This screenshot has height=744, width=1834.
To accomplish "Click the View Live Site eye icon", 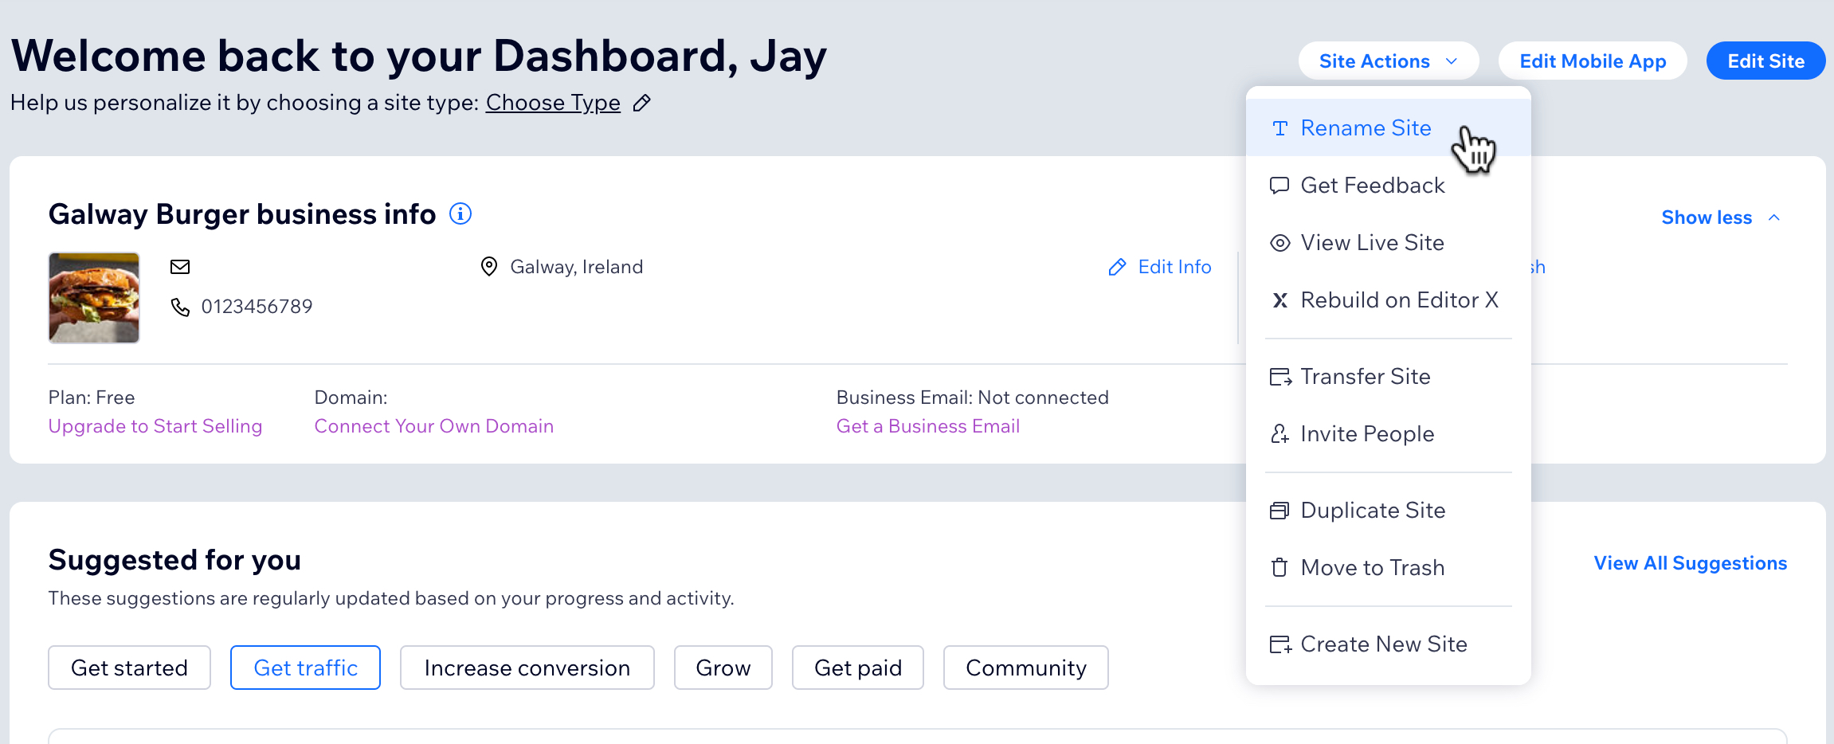I will pos(1279,243).
